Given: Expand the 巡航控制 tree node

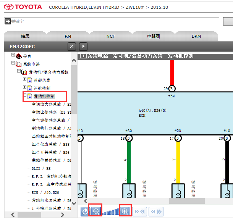Looking at the screenshot, I should [25, 87].
